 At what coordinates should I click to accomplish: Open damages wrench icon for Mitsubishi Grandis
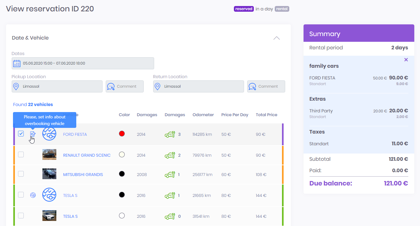tap(170, 175)
